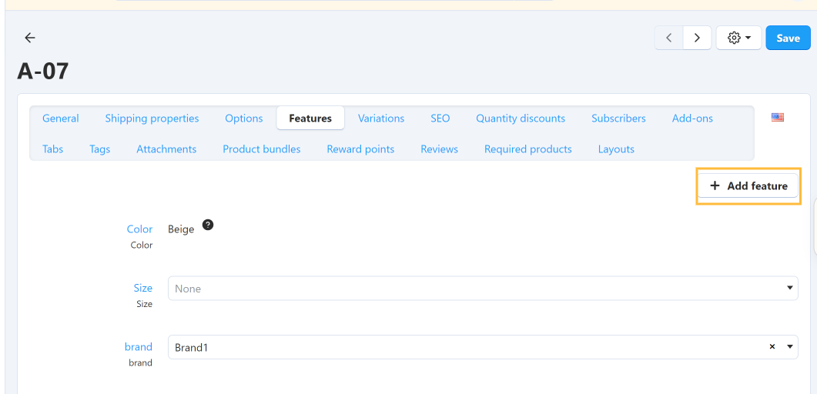The width and height of the screenshot is (817, 394).
Task: Open the Required products tab
Action: (x=527, y=149)
